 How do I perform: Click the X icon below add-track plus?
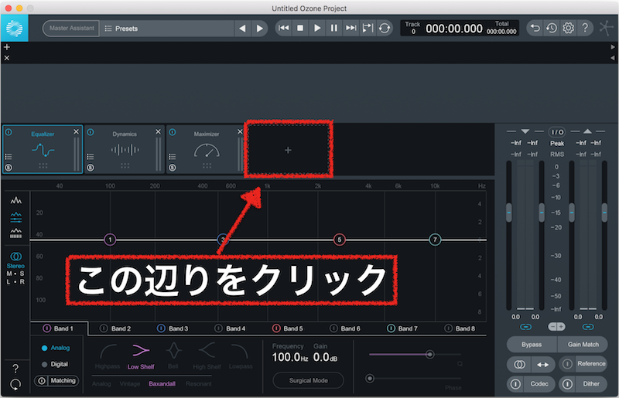tap(7, 58)
